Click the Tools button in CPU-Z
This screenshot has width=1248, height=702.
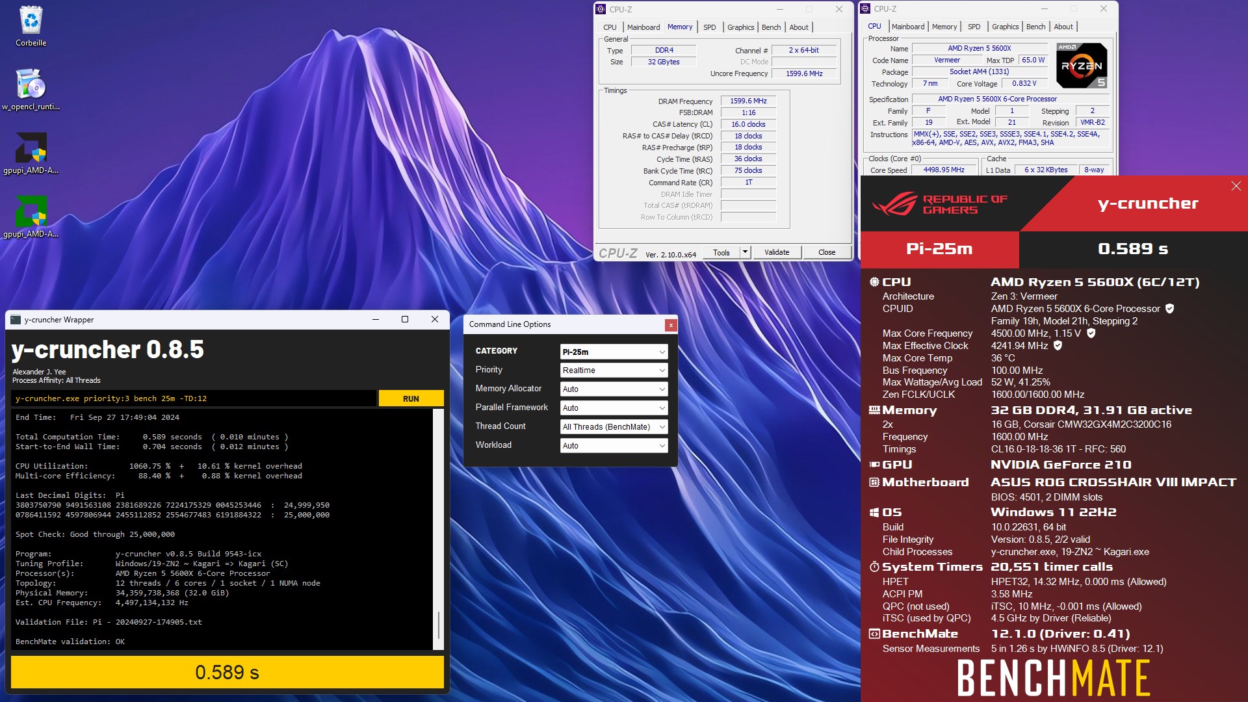click(x=721, y=252)
